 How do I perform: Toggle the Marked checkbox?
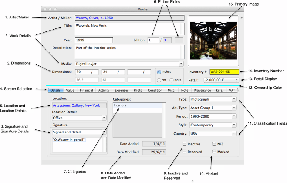click(x=214, y=152)
